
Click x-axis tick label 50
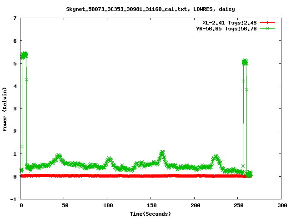pos(65,205)
